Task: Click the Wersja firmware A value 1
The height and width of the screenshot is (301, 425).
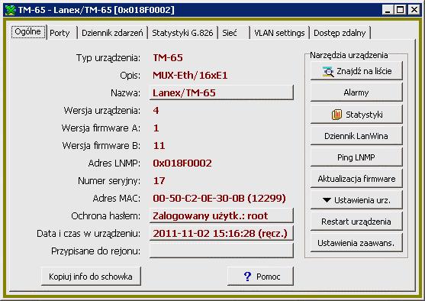Action: coord(156,128)
